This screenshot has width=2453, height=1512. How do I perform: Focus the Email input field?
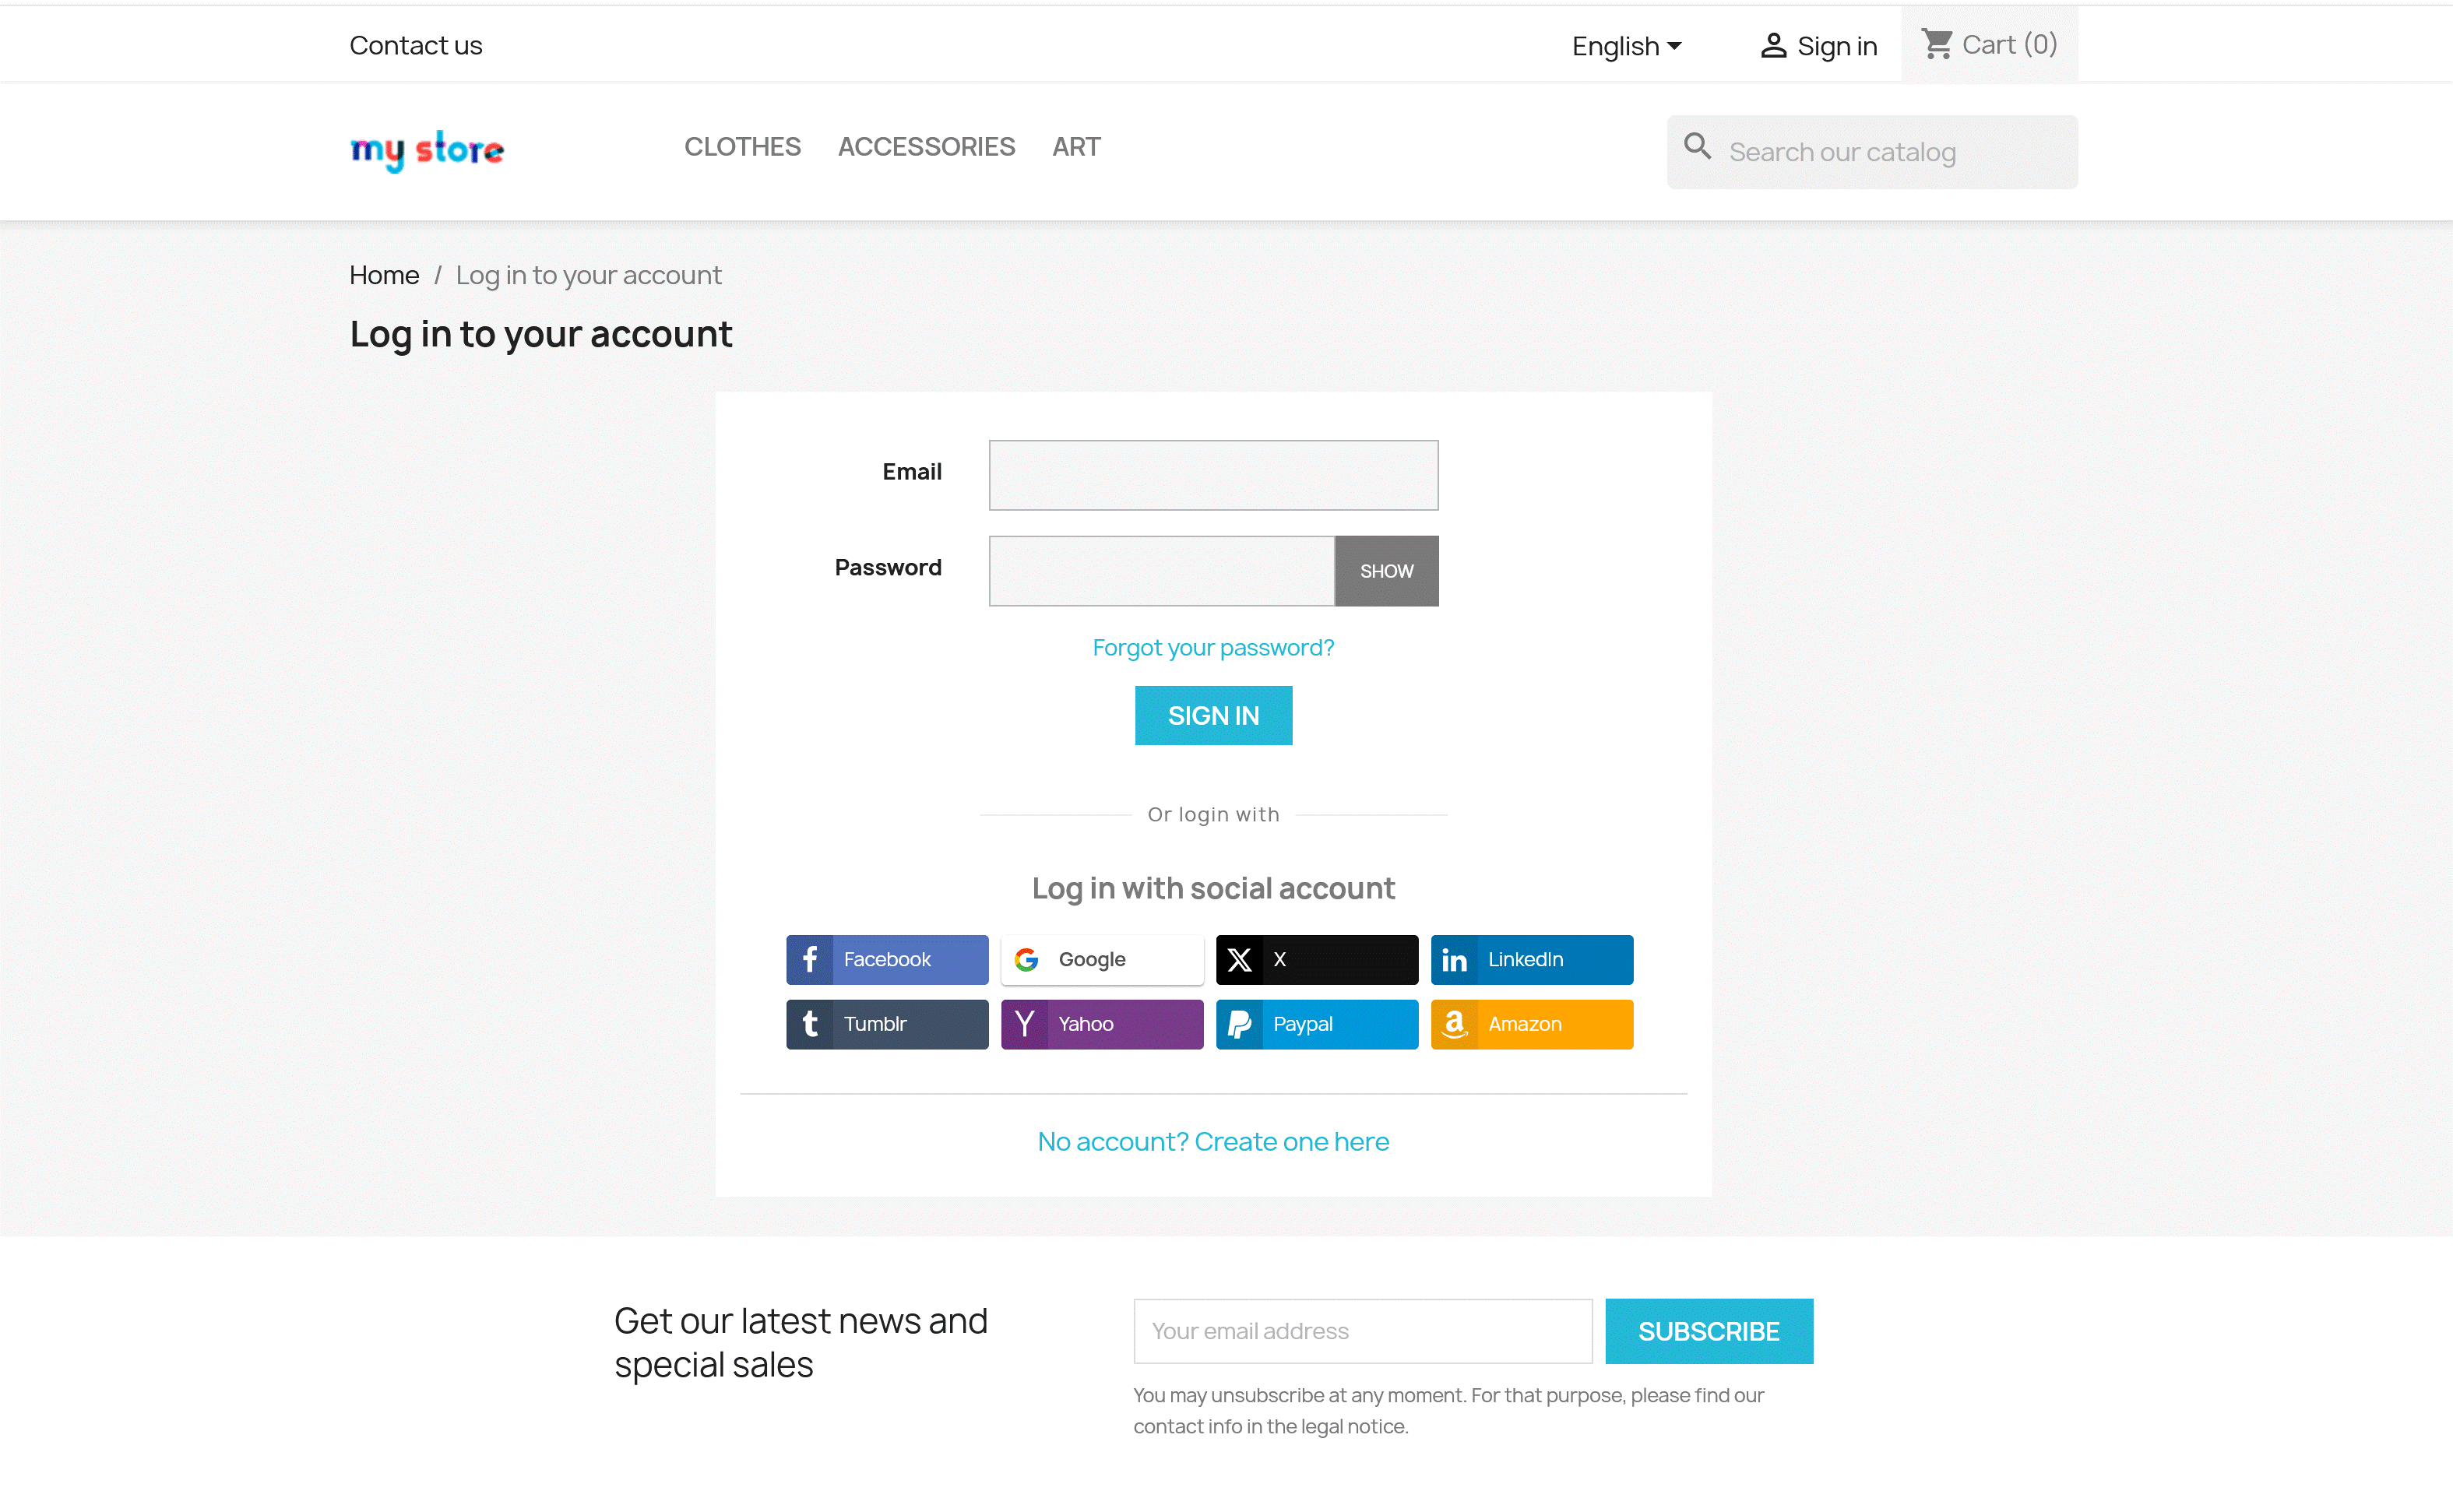coord(1213,475)
